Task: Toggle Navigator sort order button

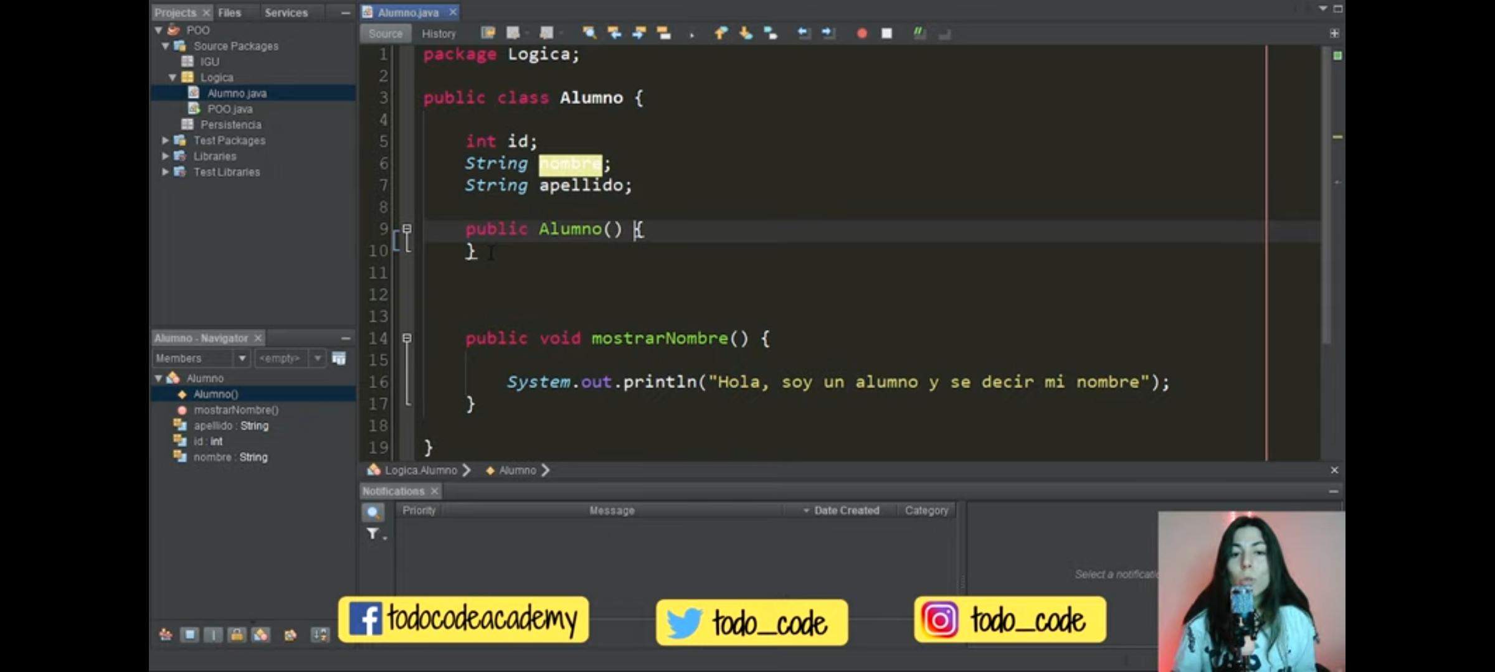Action: point(320,635)
